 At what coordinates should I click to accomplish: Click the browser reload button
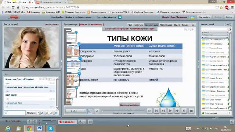13,7
